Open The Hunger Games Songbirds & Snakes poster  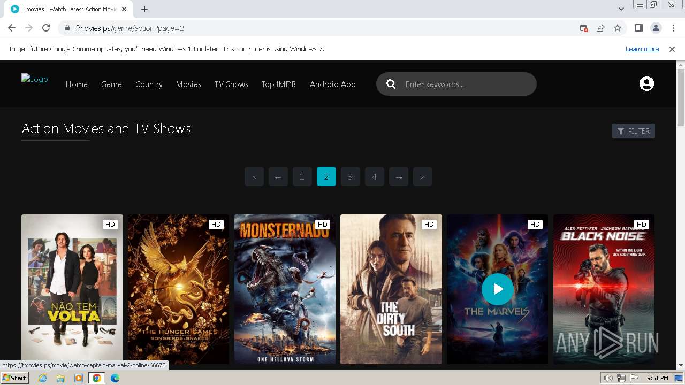[178, 289]
